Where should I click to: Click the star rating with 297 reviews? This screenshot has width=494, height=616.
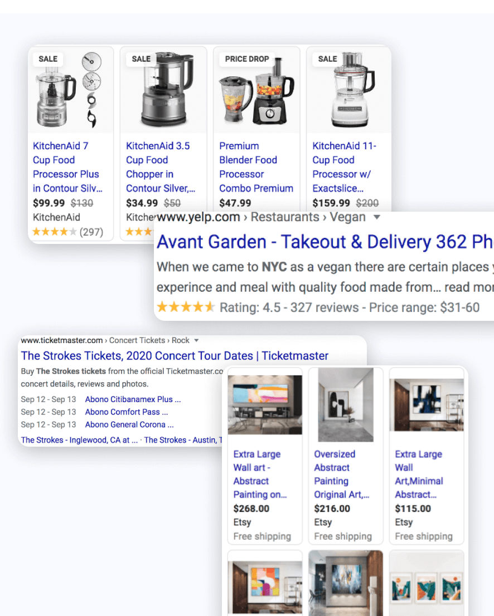(67, 232)
